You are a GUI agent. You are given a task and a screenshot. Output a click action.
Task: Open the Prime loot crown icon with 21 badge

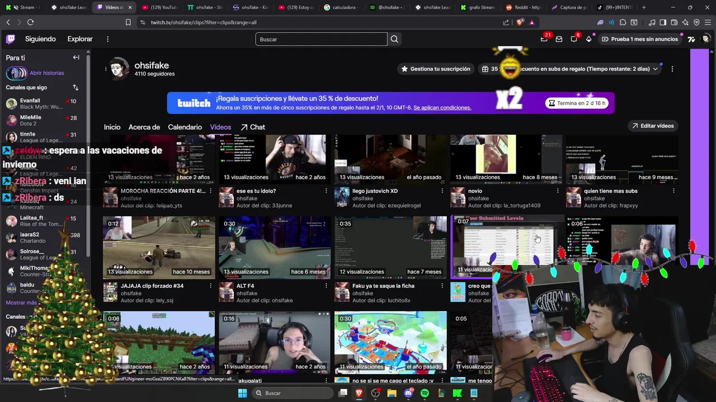tap(544, 39)
